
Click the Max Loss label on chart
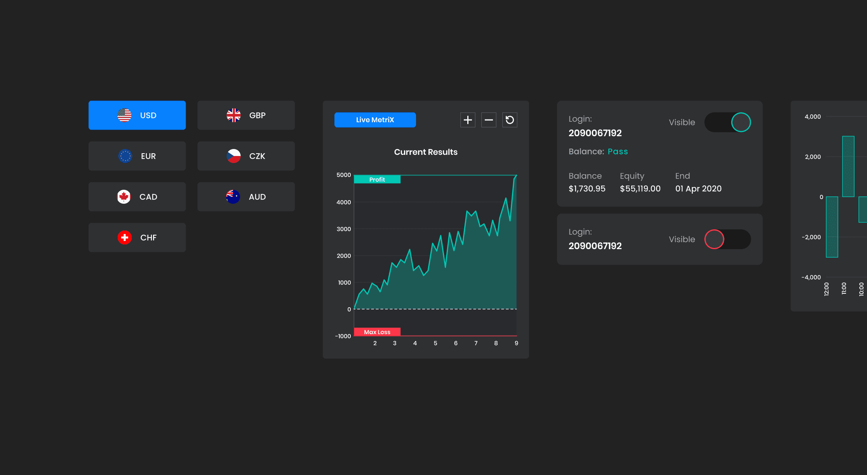377,332
